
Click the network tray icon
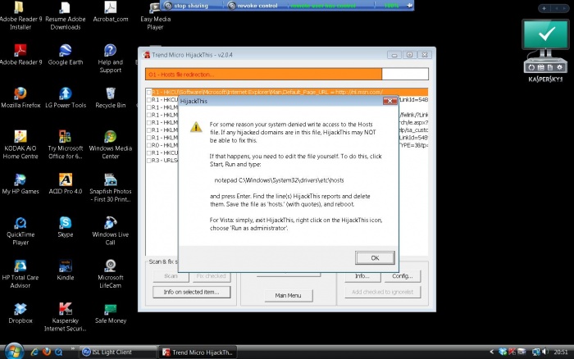[x=536, y=352]
